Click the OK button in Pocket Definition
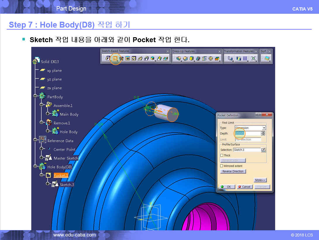Screen dimensions: 319x240 [x=227, y=187]
